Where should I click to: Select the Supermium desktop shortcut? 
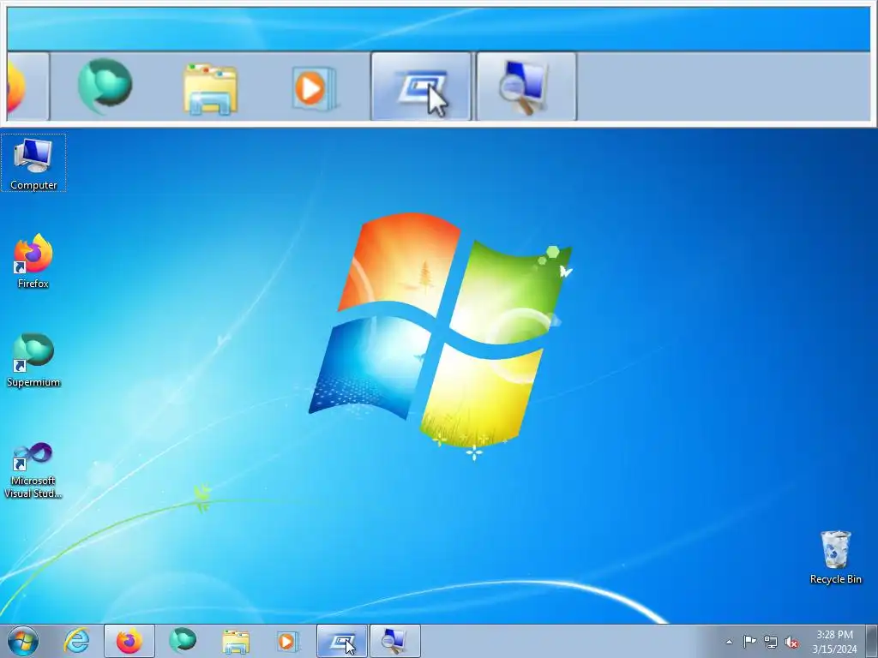click(x=33, y=361)
